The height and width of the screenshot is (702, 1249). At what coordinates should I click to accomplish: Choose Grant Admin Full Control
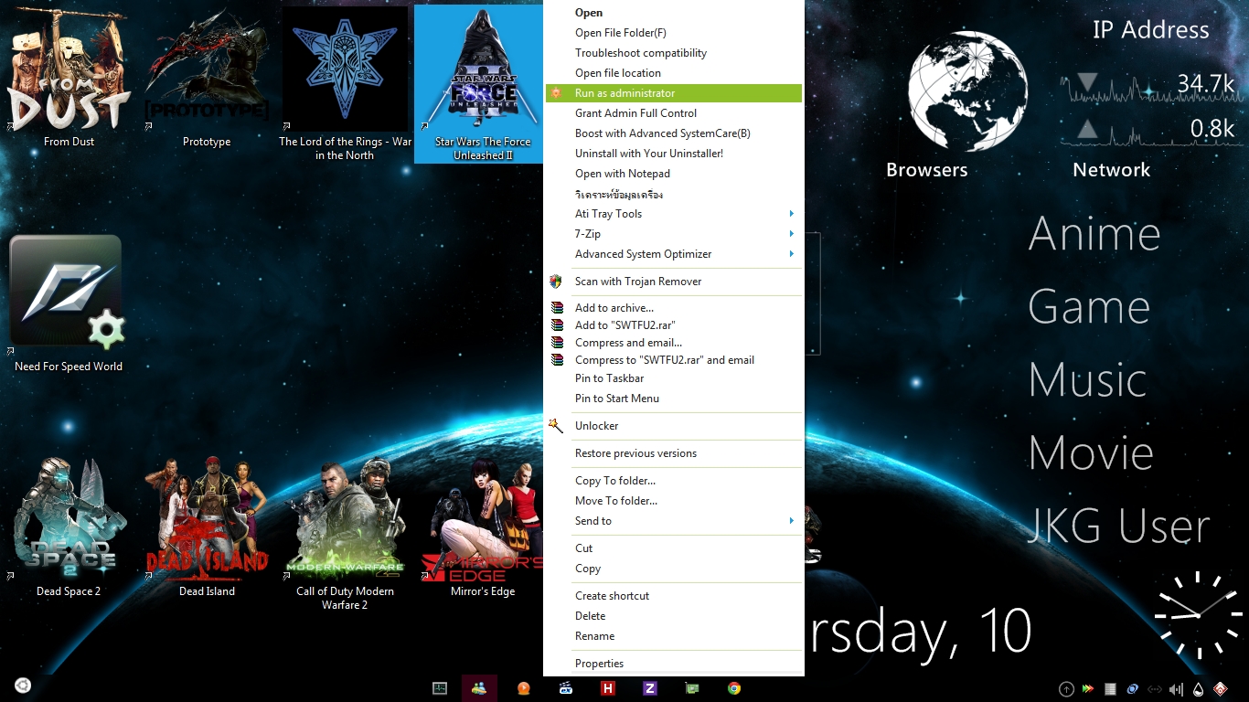pyautogui.click(x=674, y=113)
